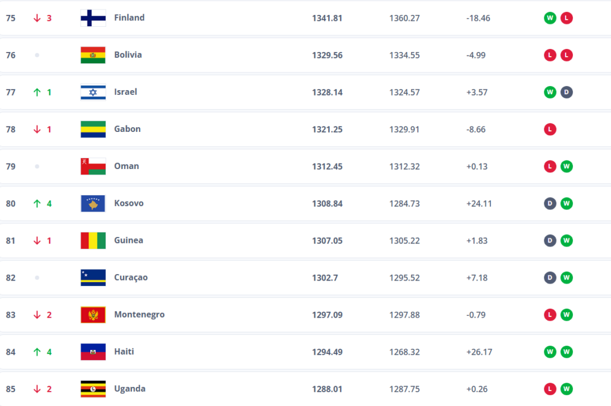The image size is (611, 406).
Task: Click the Kosovo flag icon
Action: pyautogui.click(x=93, y=203)
